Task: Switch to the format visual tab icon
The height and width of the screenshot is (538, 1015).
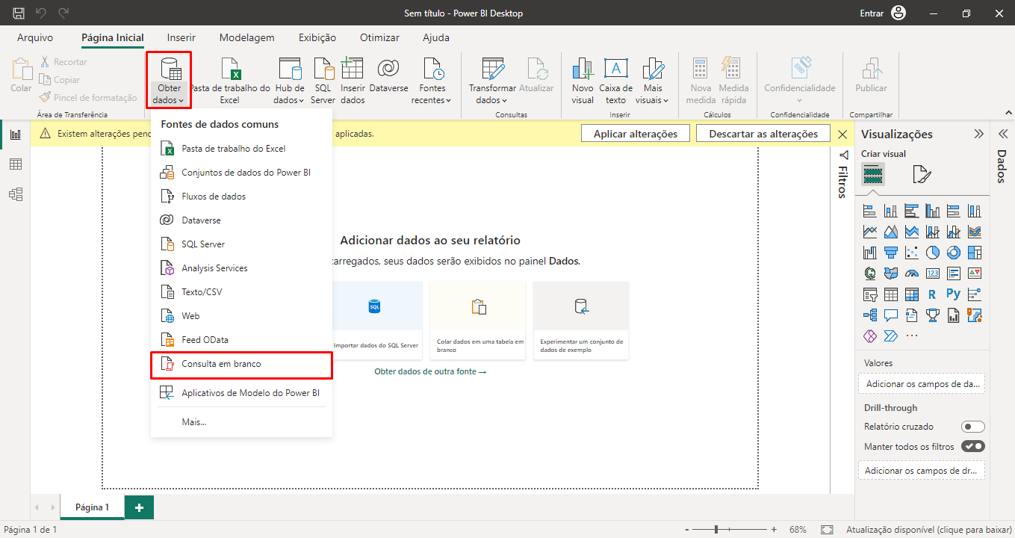Action: (922, 175)
